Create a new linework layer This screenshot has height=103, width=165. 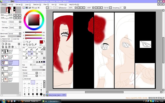pos(6,44)
